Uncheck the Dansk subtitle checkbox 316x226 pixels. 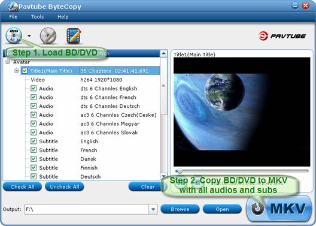tap(34, 159)
